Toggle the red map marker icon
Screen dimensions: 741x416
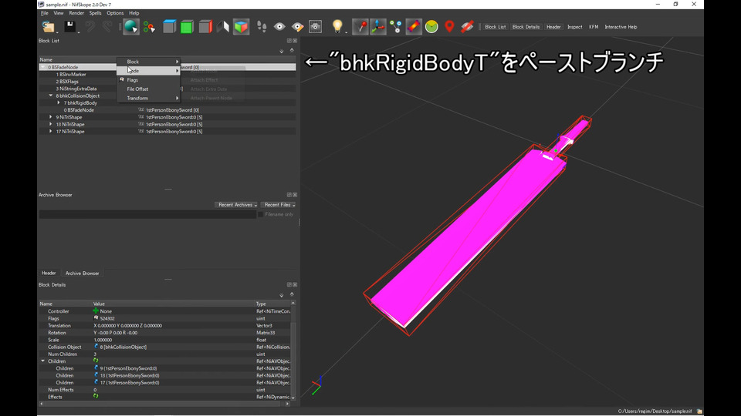pyautogui.click(x=449, y=26)
